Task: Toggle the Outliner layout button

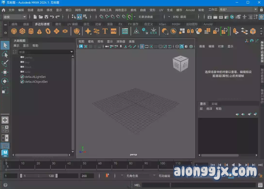Action: pyautogui.click(x=5, y=146)
